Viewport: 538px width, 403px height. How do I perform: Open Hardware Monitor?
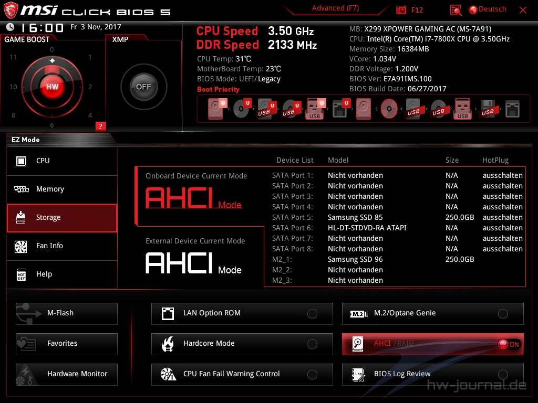point(67,375)
